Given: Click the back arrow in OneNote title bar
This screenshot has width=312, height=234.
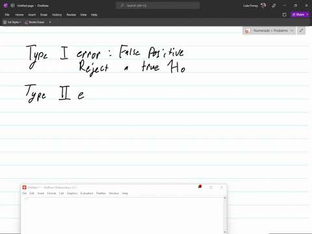Looking at the screenshot, I should click(x=12, y=5).
